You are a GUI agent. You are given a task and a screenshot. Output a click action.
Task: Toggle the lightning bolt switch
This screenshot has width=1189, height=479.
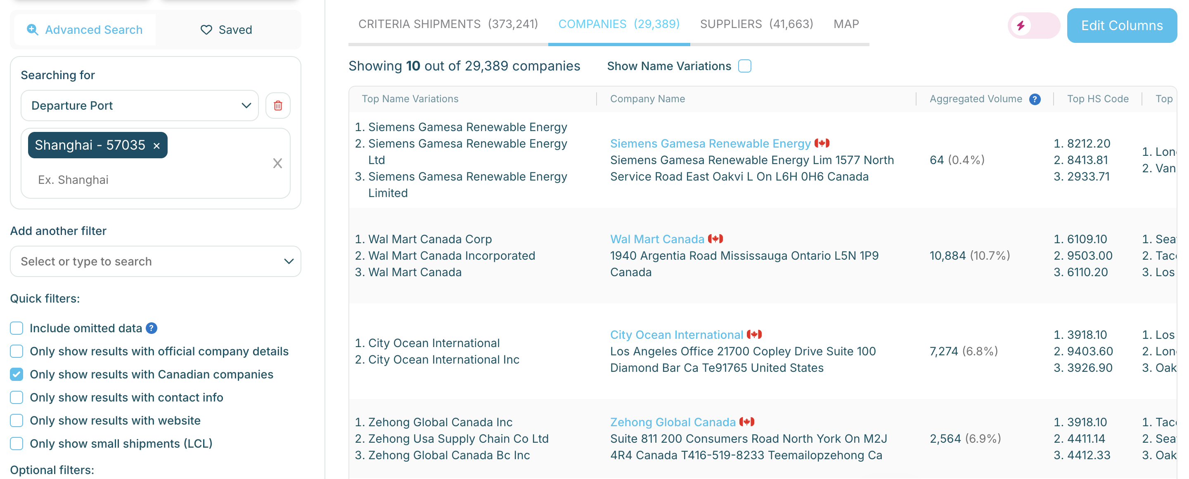click(x=1033, y=26)
